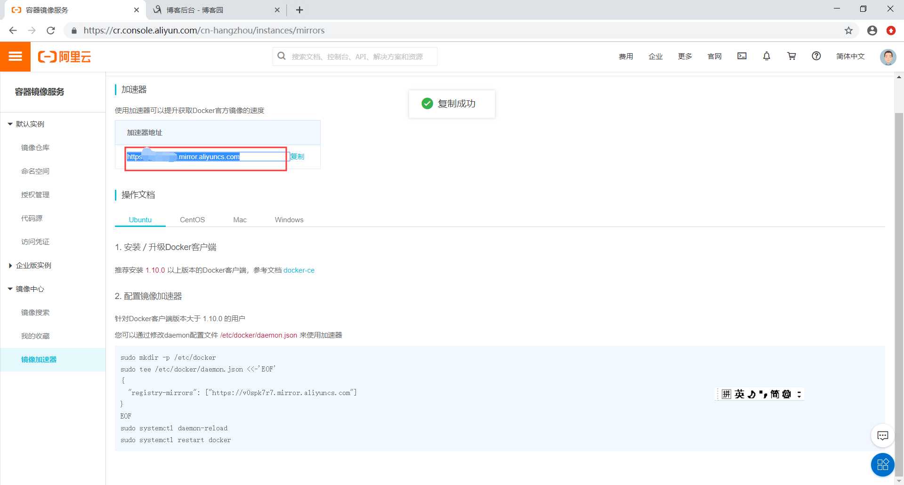Switch to the Windows tab
Viewport: 904px width, 485px height.
tap(289, 220)
